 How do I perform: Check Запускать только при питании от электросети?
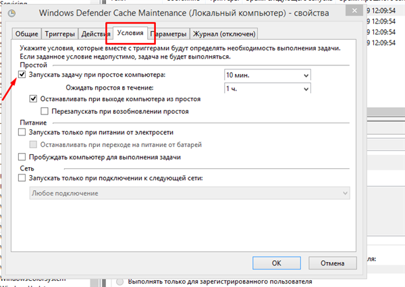coord(22,132)
